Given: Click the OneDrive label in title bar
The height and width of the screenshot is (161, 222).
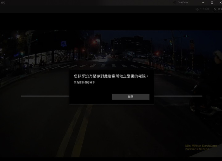Looking at the screenshot, I should click(183, 2).
